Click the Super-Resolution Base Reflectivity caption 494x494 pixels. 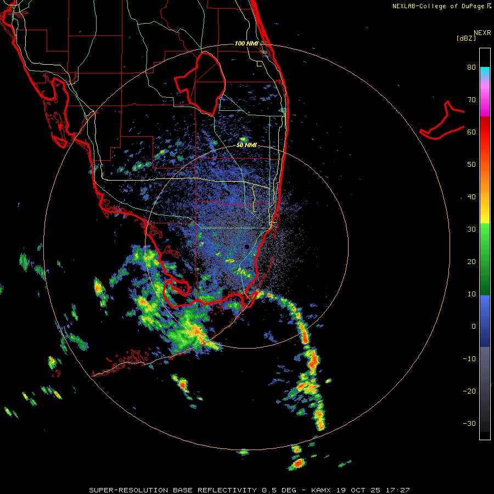250,490
